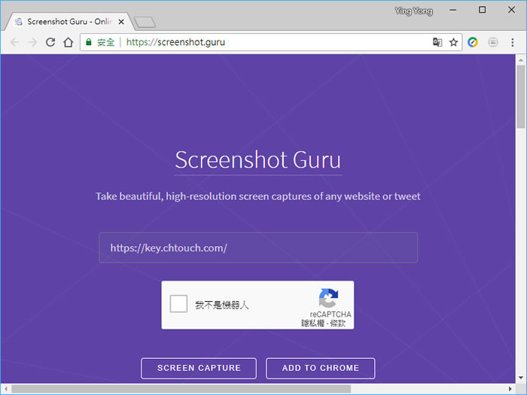Go to the browser home page icon
This screenshot has width=527, height=395.
[69, 42]
